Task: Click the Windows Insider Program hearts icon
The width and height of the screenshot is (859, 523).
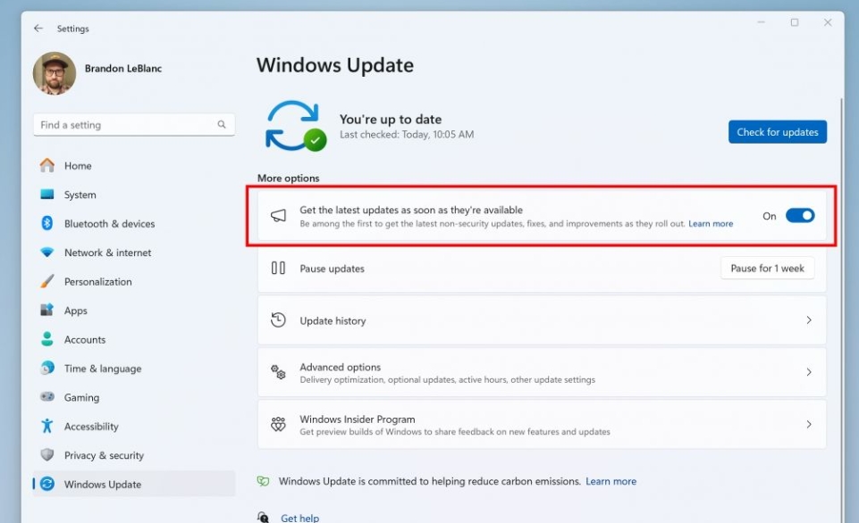Action: coord(278,424)
